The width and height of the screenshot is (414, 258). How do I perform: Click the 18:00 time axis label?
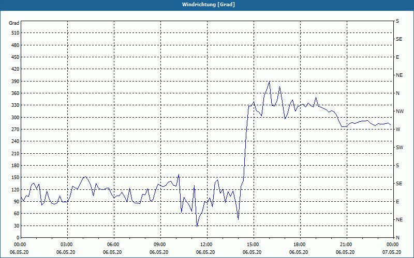tap(300, 245)
